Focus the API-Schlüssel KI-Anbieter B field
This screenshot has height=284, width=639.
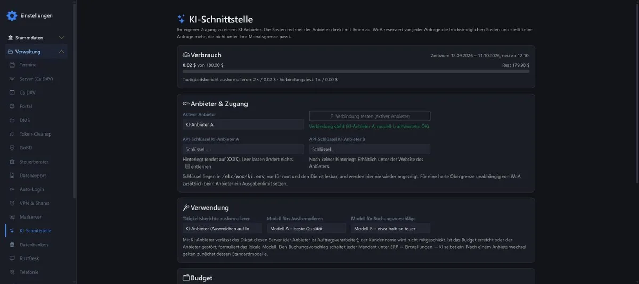coord(370,149)
